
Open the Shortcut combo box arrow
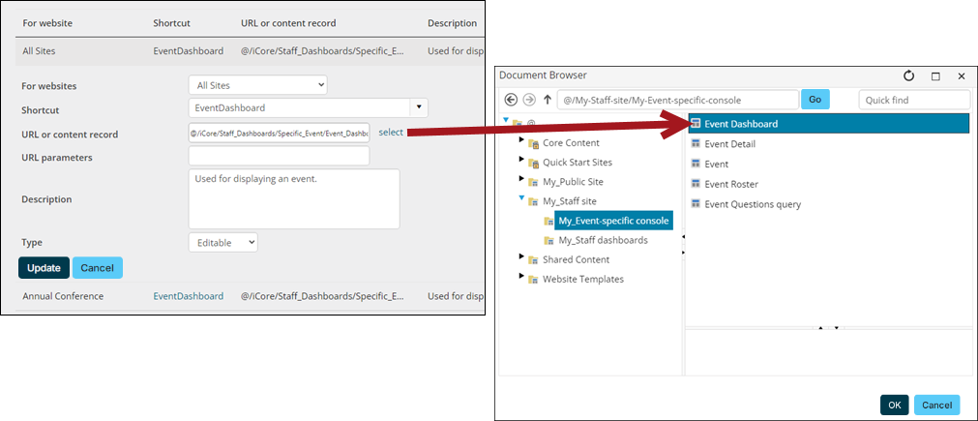(x=419, y=107)
